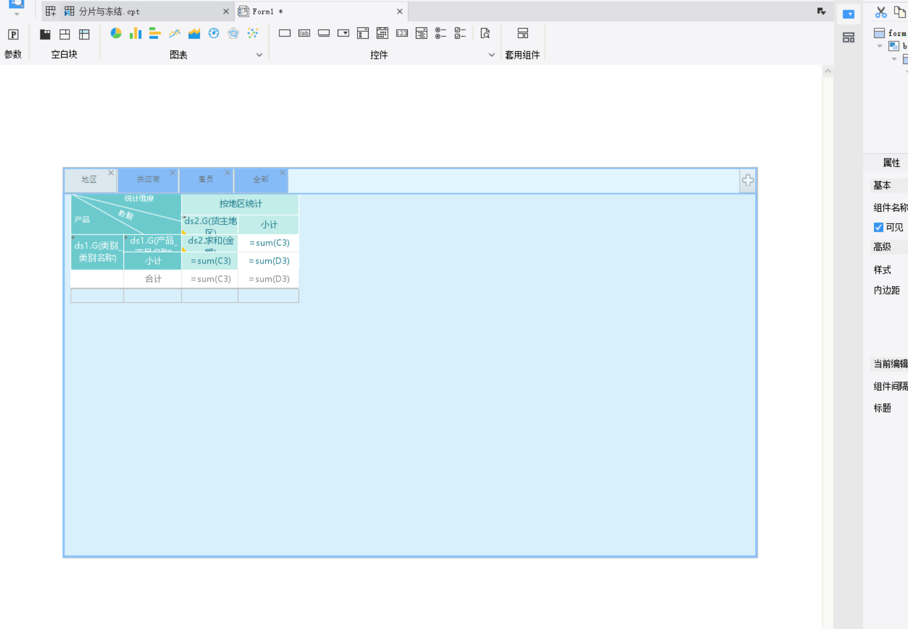Click the layout panel icon below blue button

(849, 38)
